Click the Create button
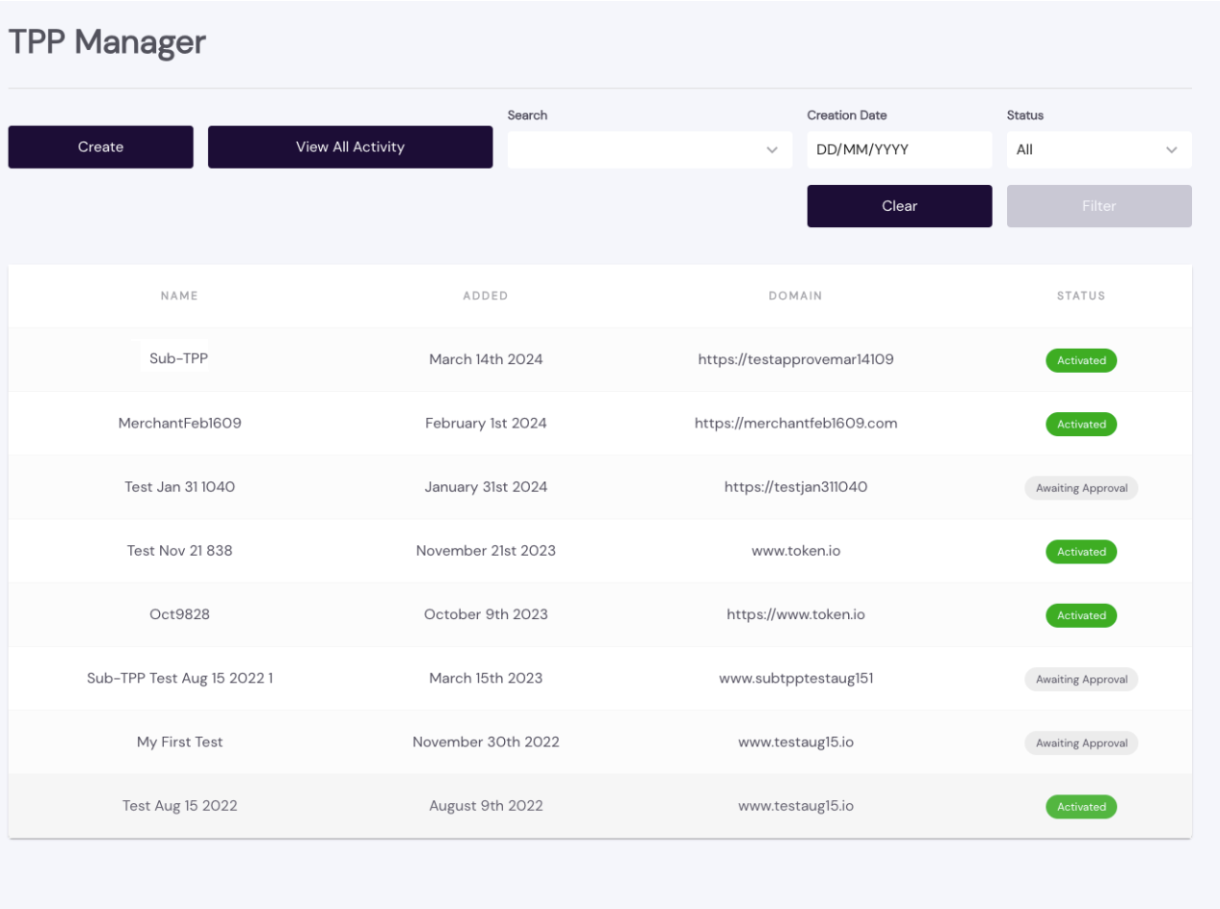 tap(100, 147)
